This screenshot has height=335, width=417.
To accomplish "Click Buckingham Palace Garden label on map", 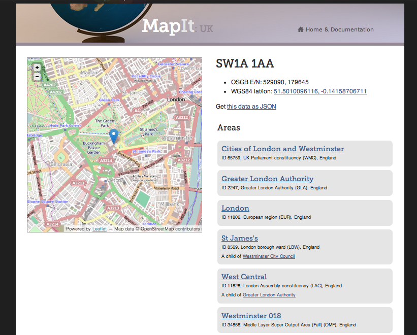I will click(94, 148).
